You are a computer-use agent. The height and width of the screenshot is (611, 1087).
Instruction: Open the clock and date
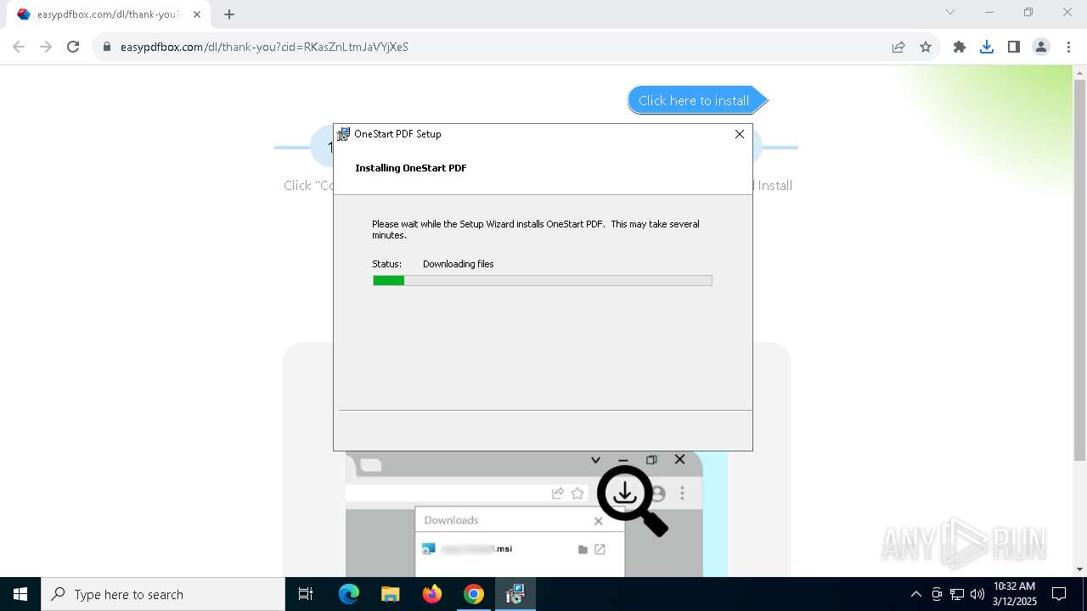click(1015, 594)
